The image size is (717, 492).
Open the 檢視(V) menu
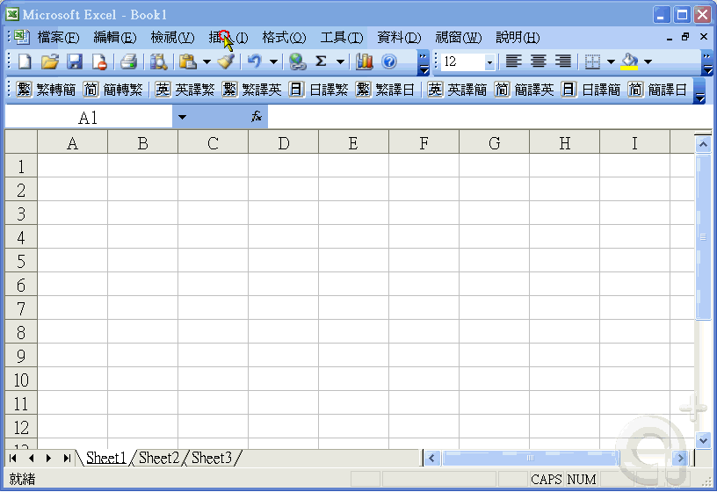[172, 37]
